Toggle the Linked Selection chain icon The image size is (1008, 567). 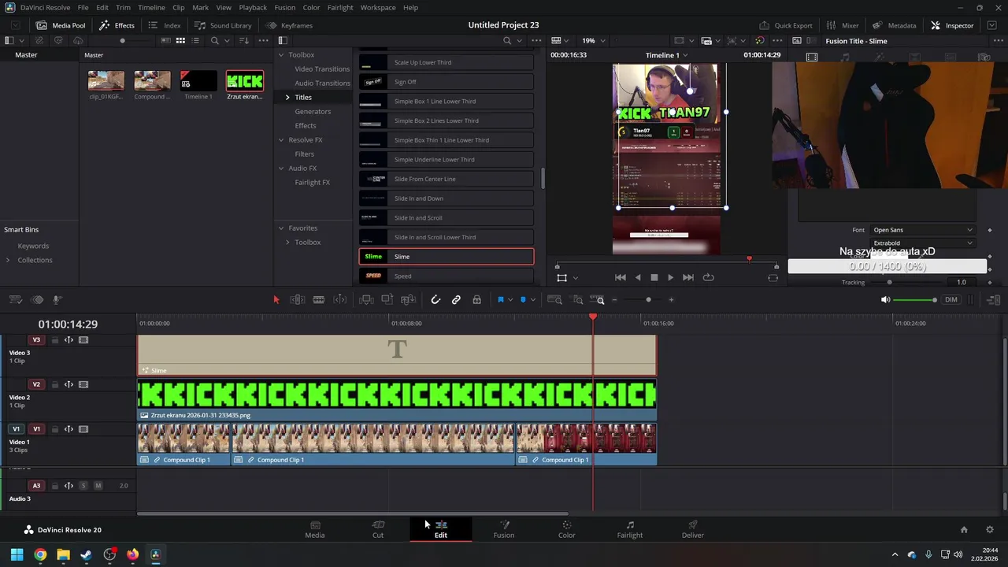(456, 299)
